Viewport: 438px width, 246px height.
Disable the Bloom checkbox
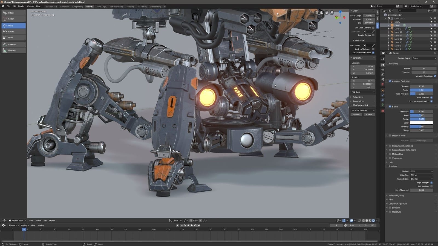[390, 107]
